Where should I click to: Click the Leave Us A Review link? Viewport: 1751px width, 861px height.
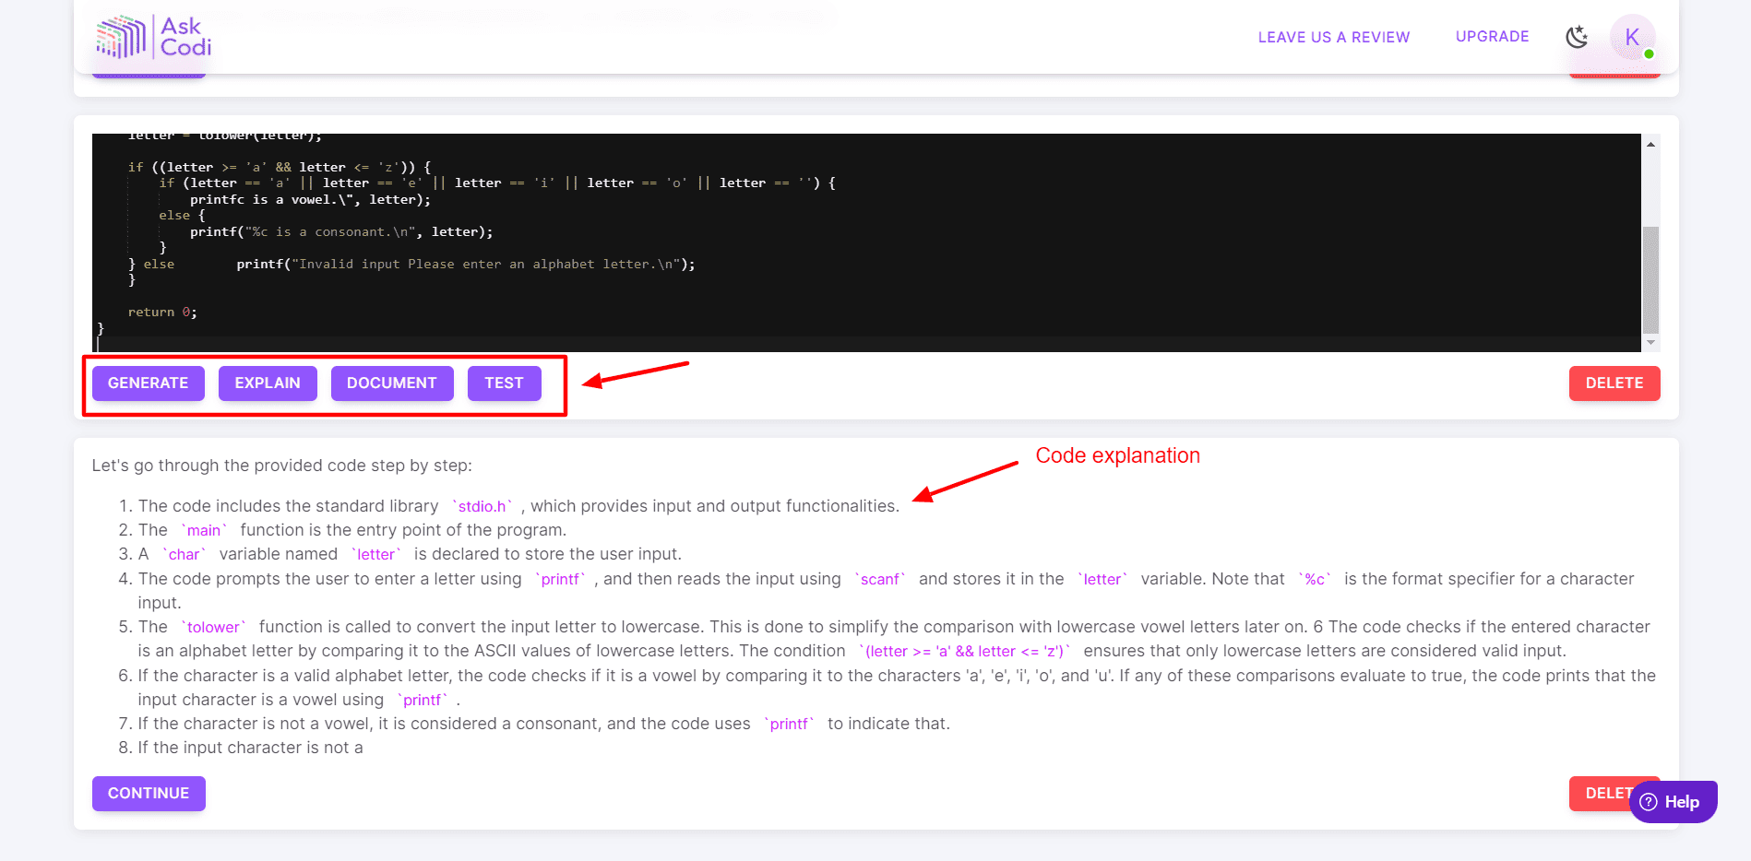[x=1333, y=37]
